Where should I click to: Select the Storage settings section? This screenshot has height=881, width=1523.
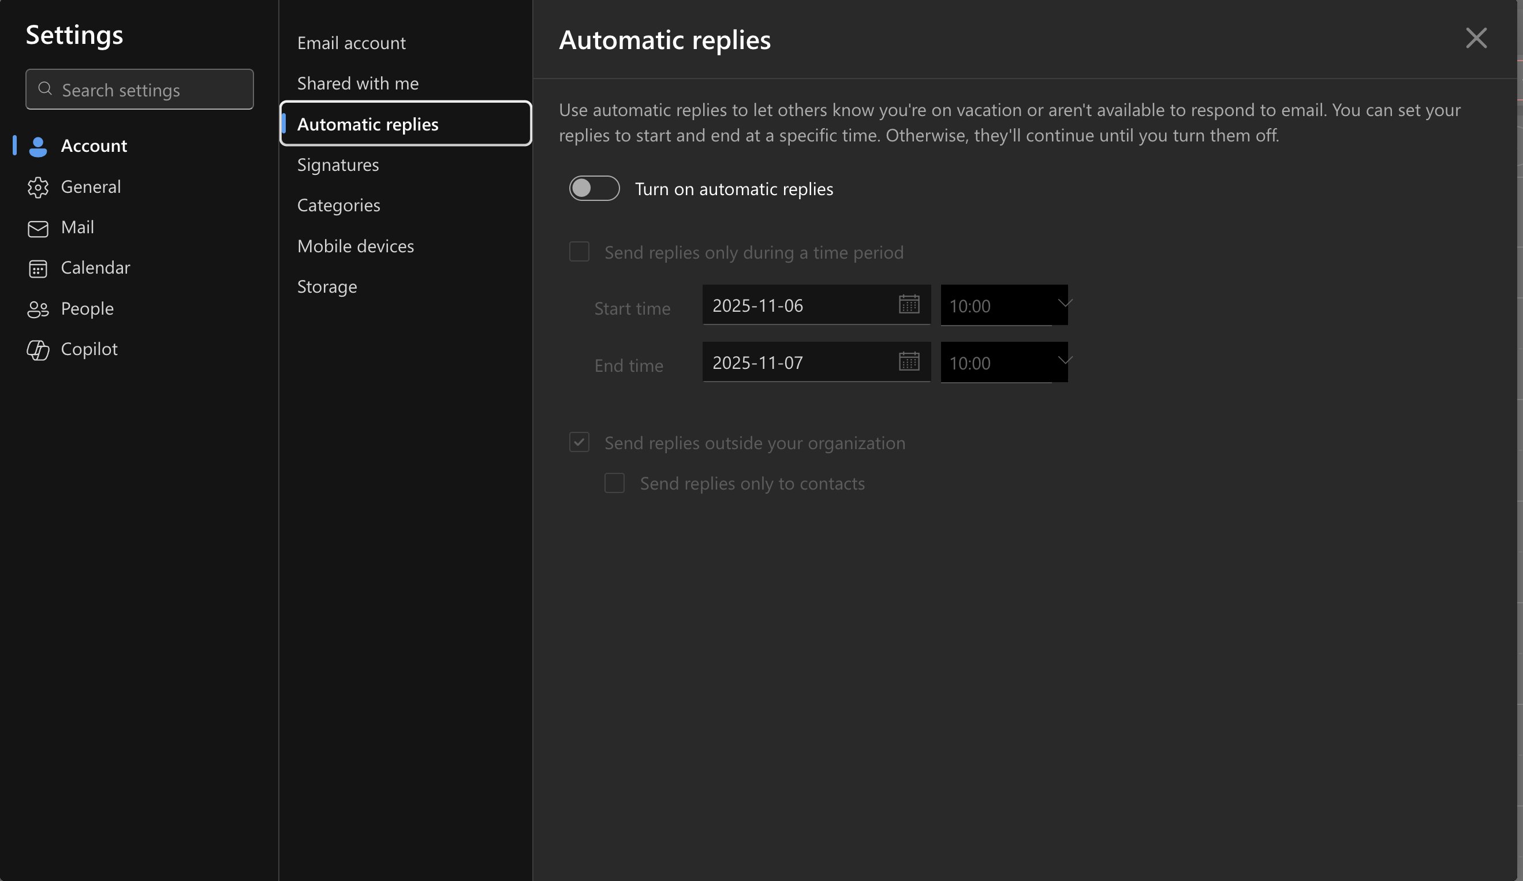click(x=327, y=286)
